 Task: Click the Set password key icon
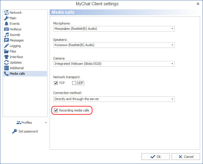click(x=15, y=131)
